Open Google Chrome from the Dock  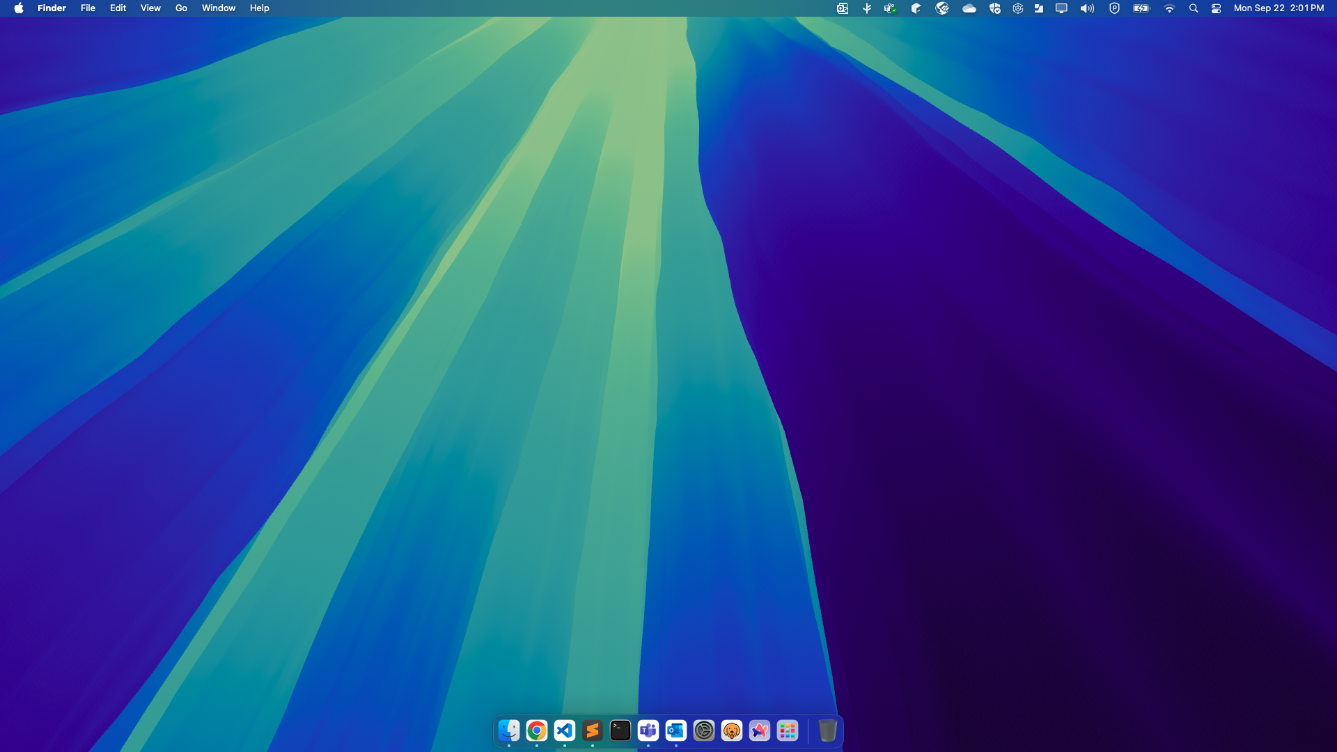pyautogui.click(x=536, y=730)
